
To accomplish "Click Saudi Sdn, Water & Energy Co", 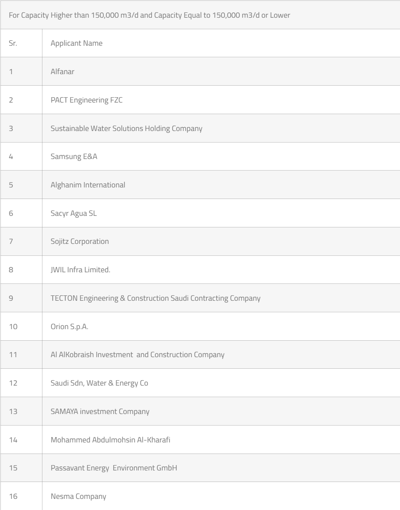I will 99,383.
